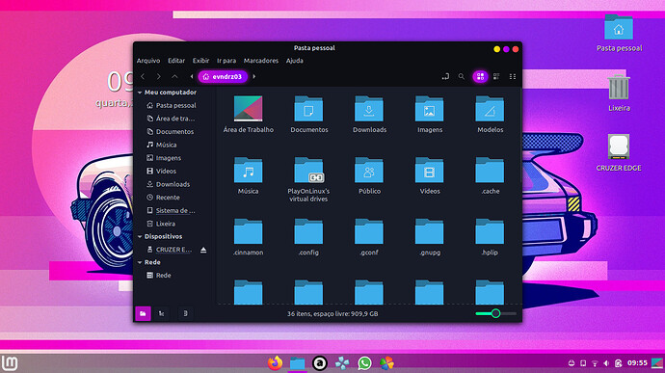665x373 pixels.
Task: Open WhatsApp from the panel
Action: coord(364,363)
